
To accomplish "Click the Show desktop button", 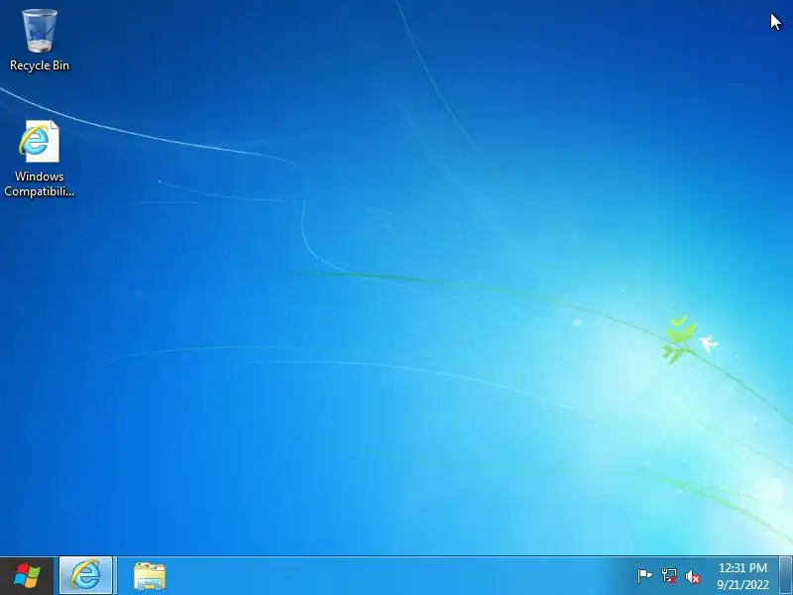I will pyautogui.click(x=786, y=576).
